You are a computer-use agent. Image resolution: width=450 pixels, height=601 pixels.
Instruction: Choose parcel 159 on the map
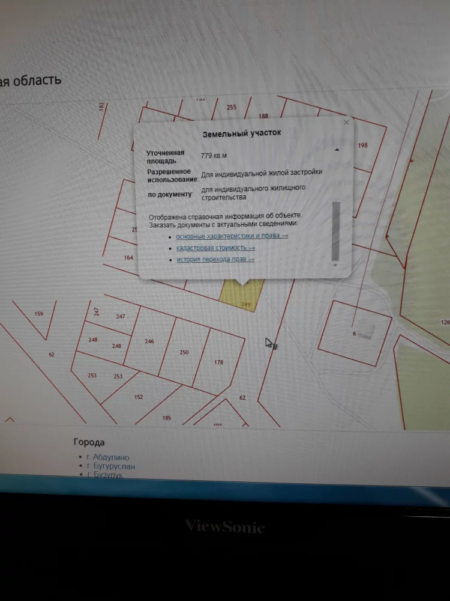click(x=39, y=315)
